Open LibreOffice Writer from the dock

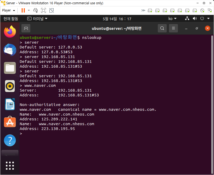point(10,104)
